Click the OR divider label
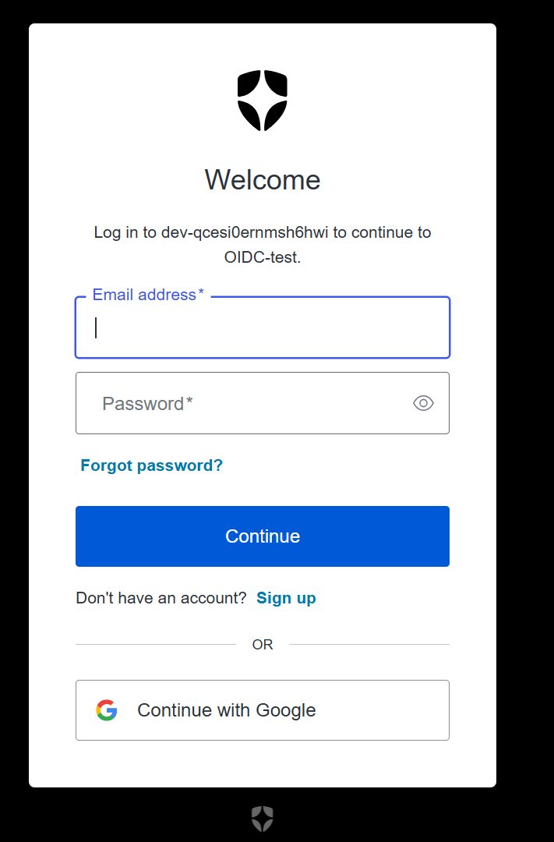 (x=263, y=645)
